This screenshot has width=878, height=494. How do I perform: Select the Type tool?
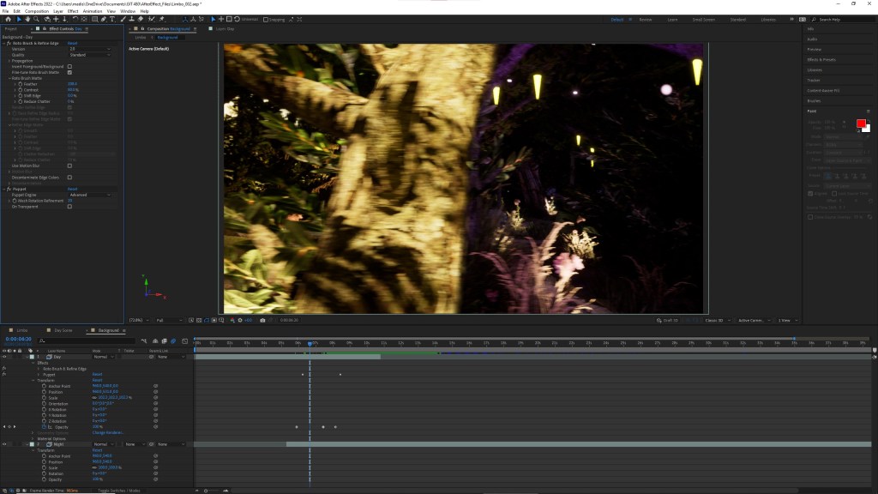[114, 19]
